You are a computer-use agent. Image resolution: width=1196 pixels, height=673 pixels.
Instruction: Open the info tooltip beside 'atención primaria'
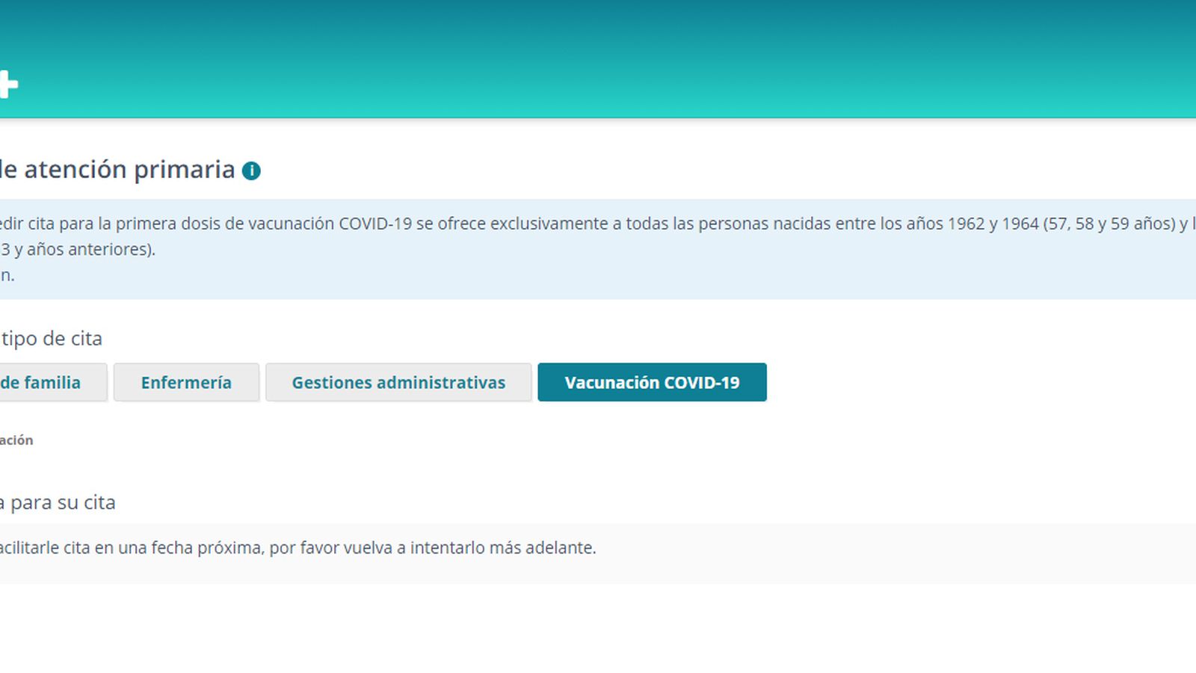pos(251,170)
